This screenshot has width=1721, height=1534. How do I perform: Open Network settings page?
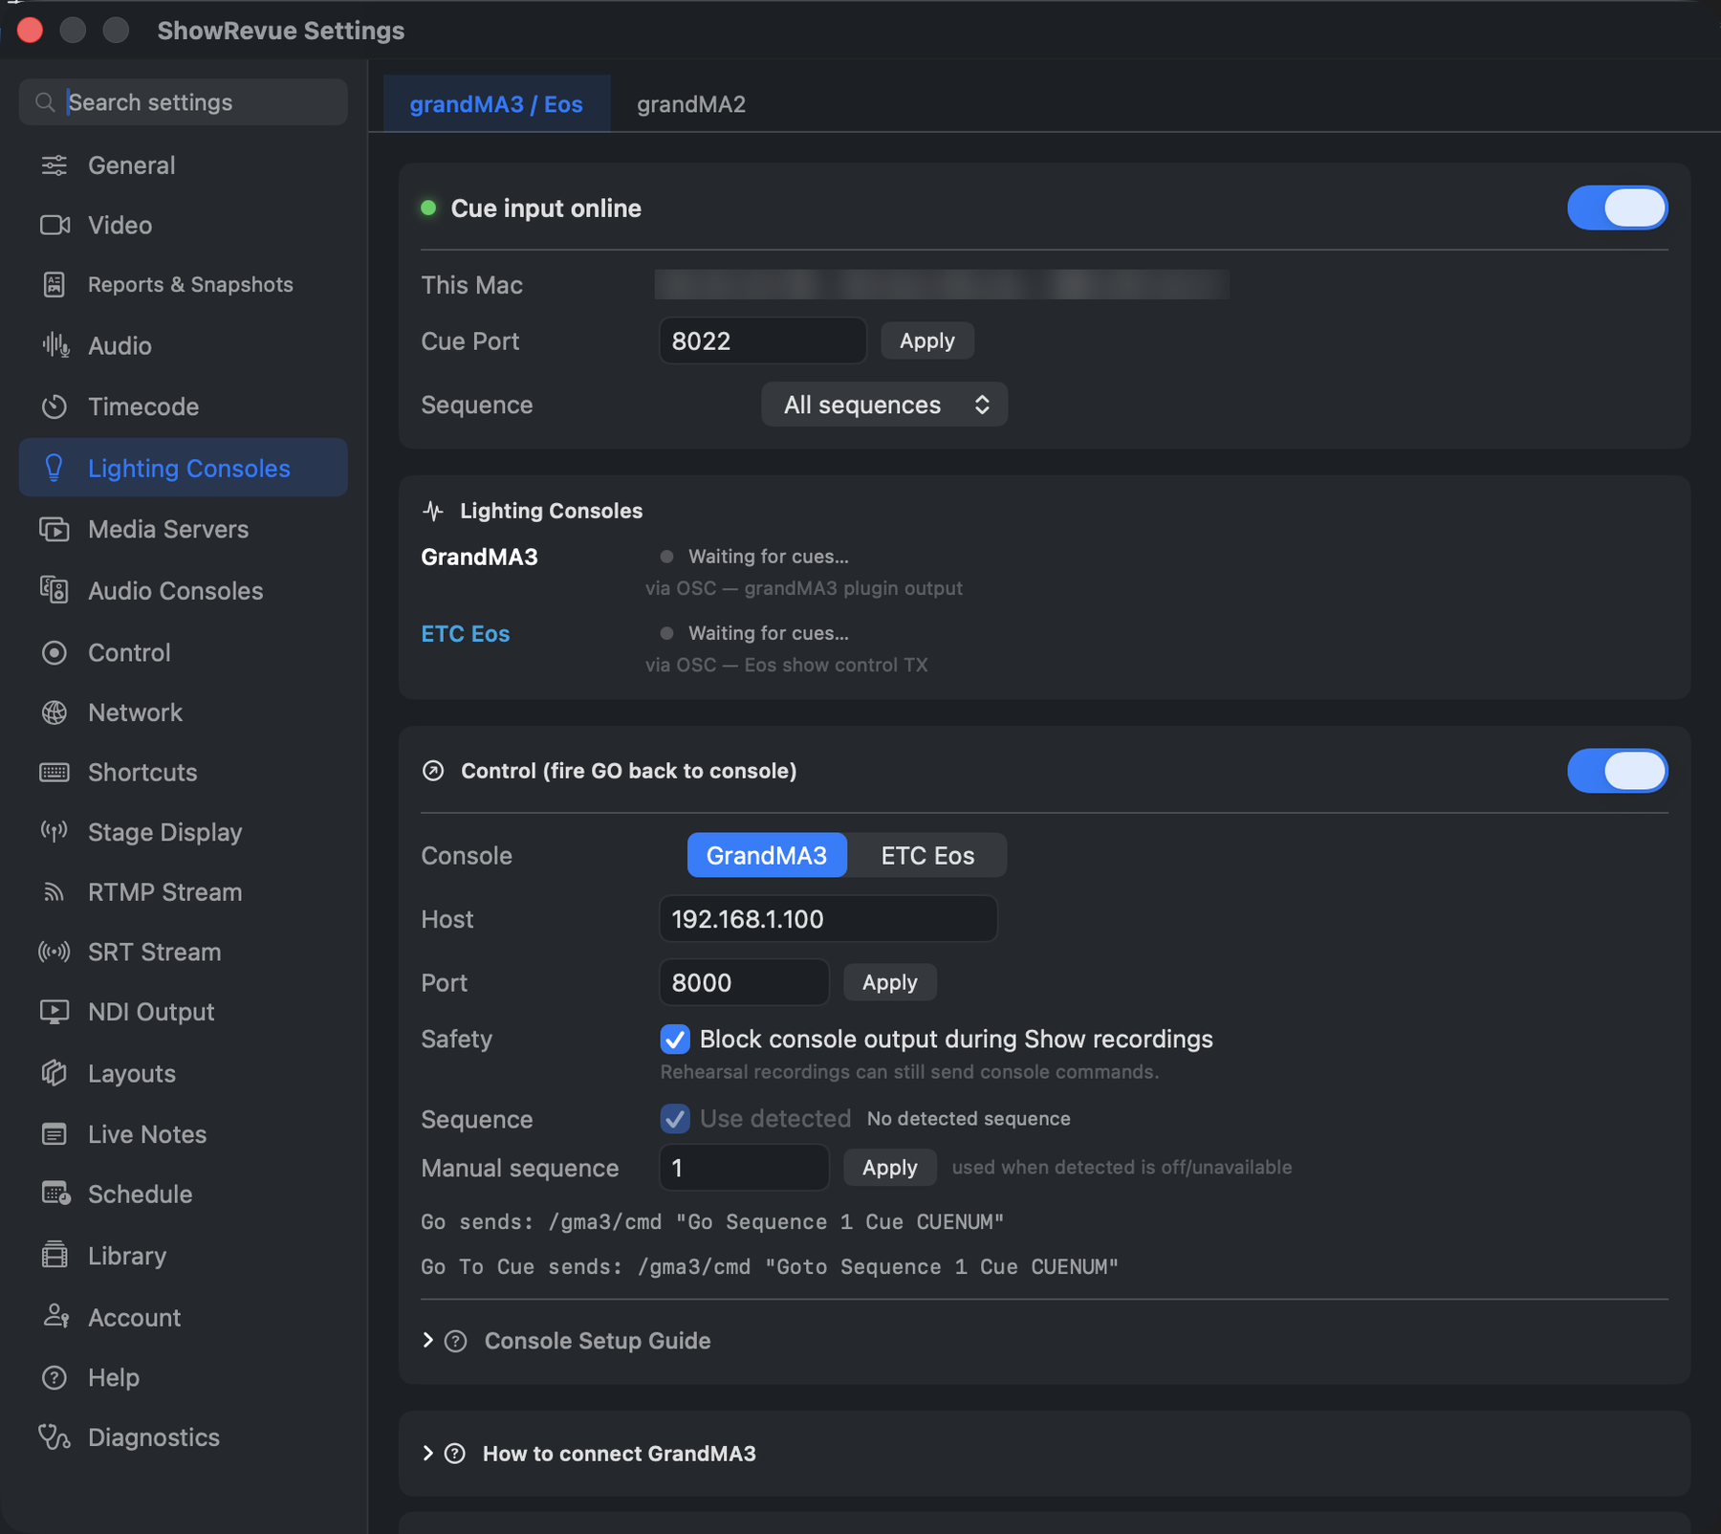pos(183,712)
